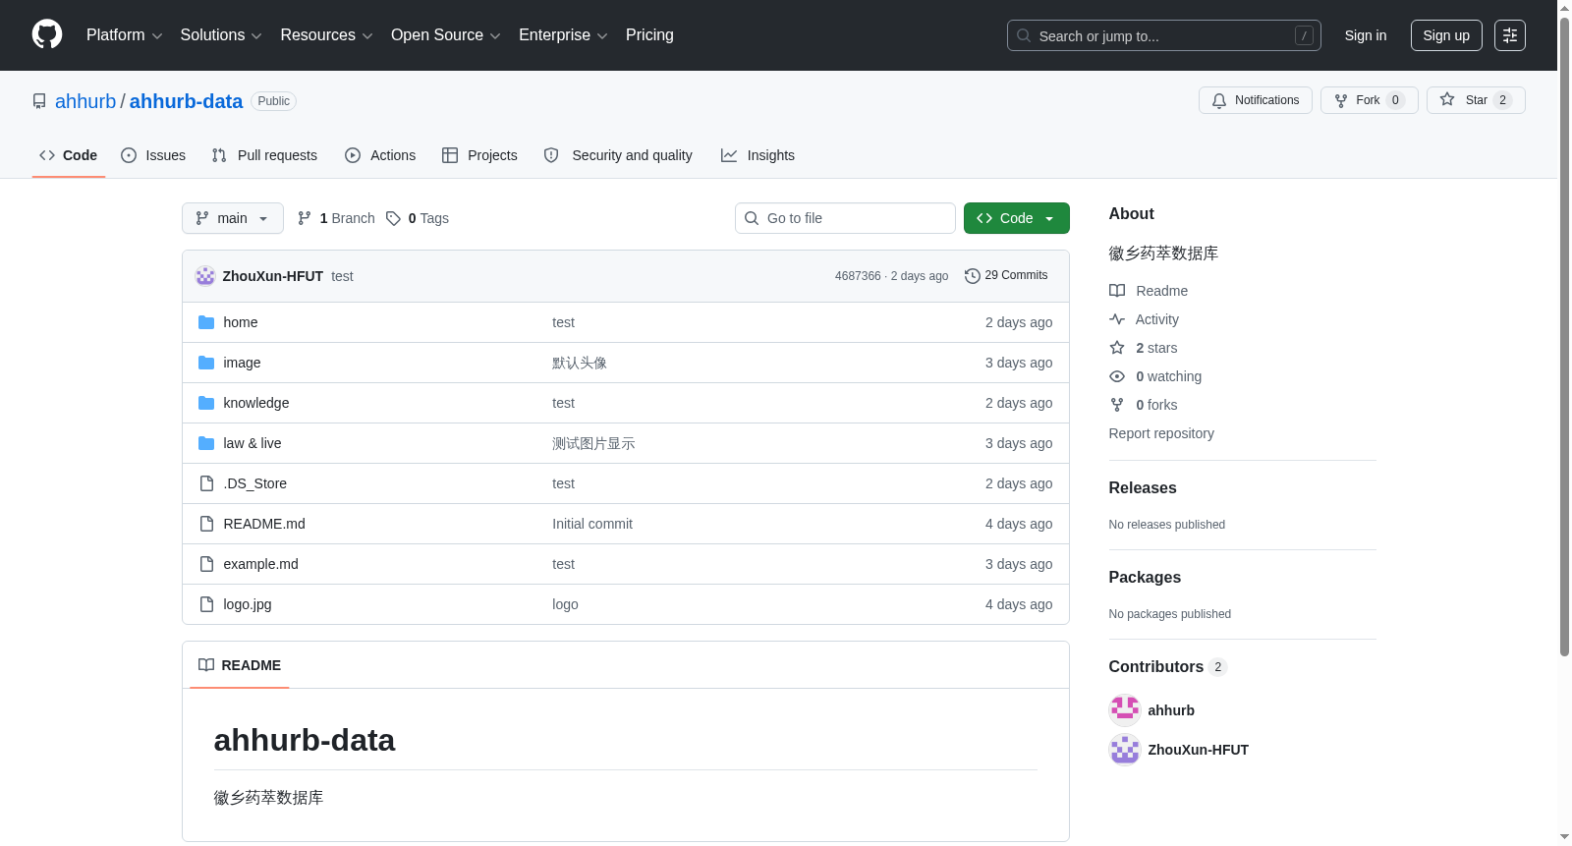Click the logo.jpg file icon
The image size is (1572, 846).
[206, 604]
